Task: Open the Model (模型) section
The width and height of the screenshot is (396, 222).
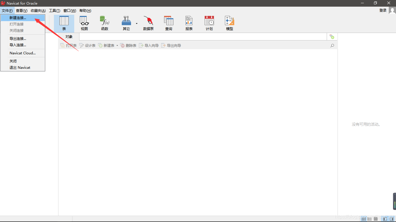Action: (230, 23)
